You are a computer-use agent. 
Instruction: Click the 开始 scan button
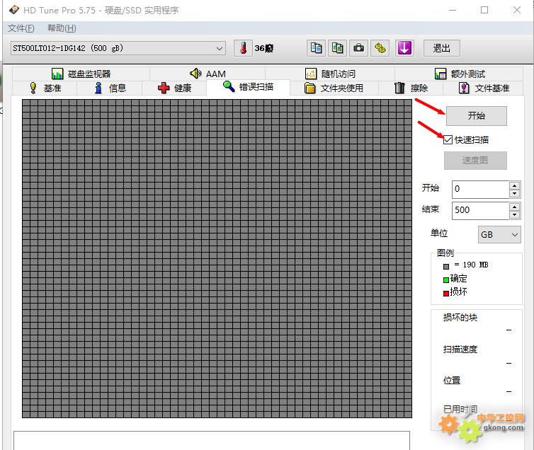476,116
